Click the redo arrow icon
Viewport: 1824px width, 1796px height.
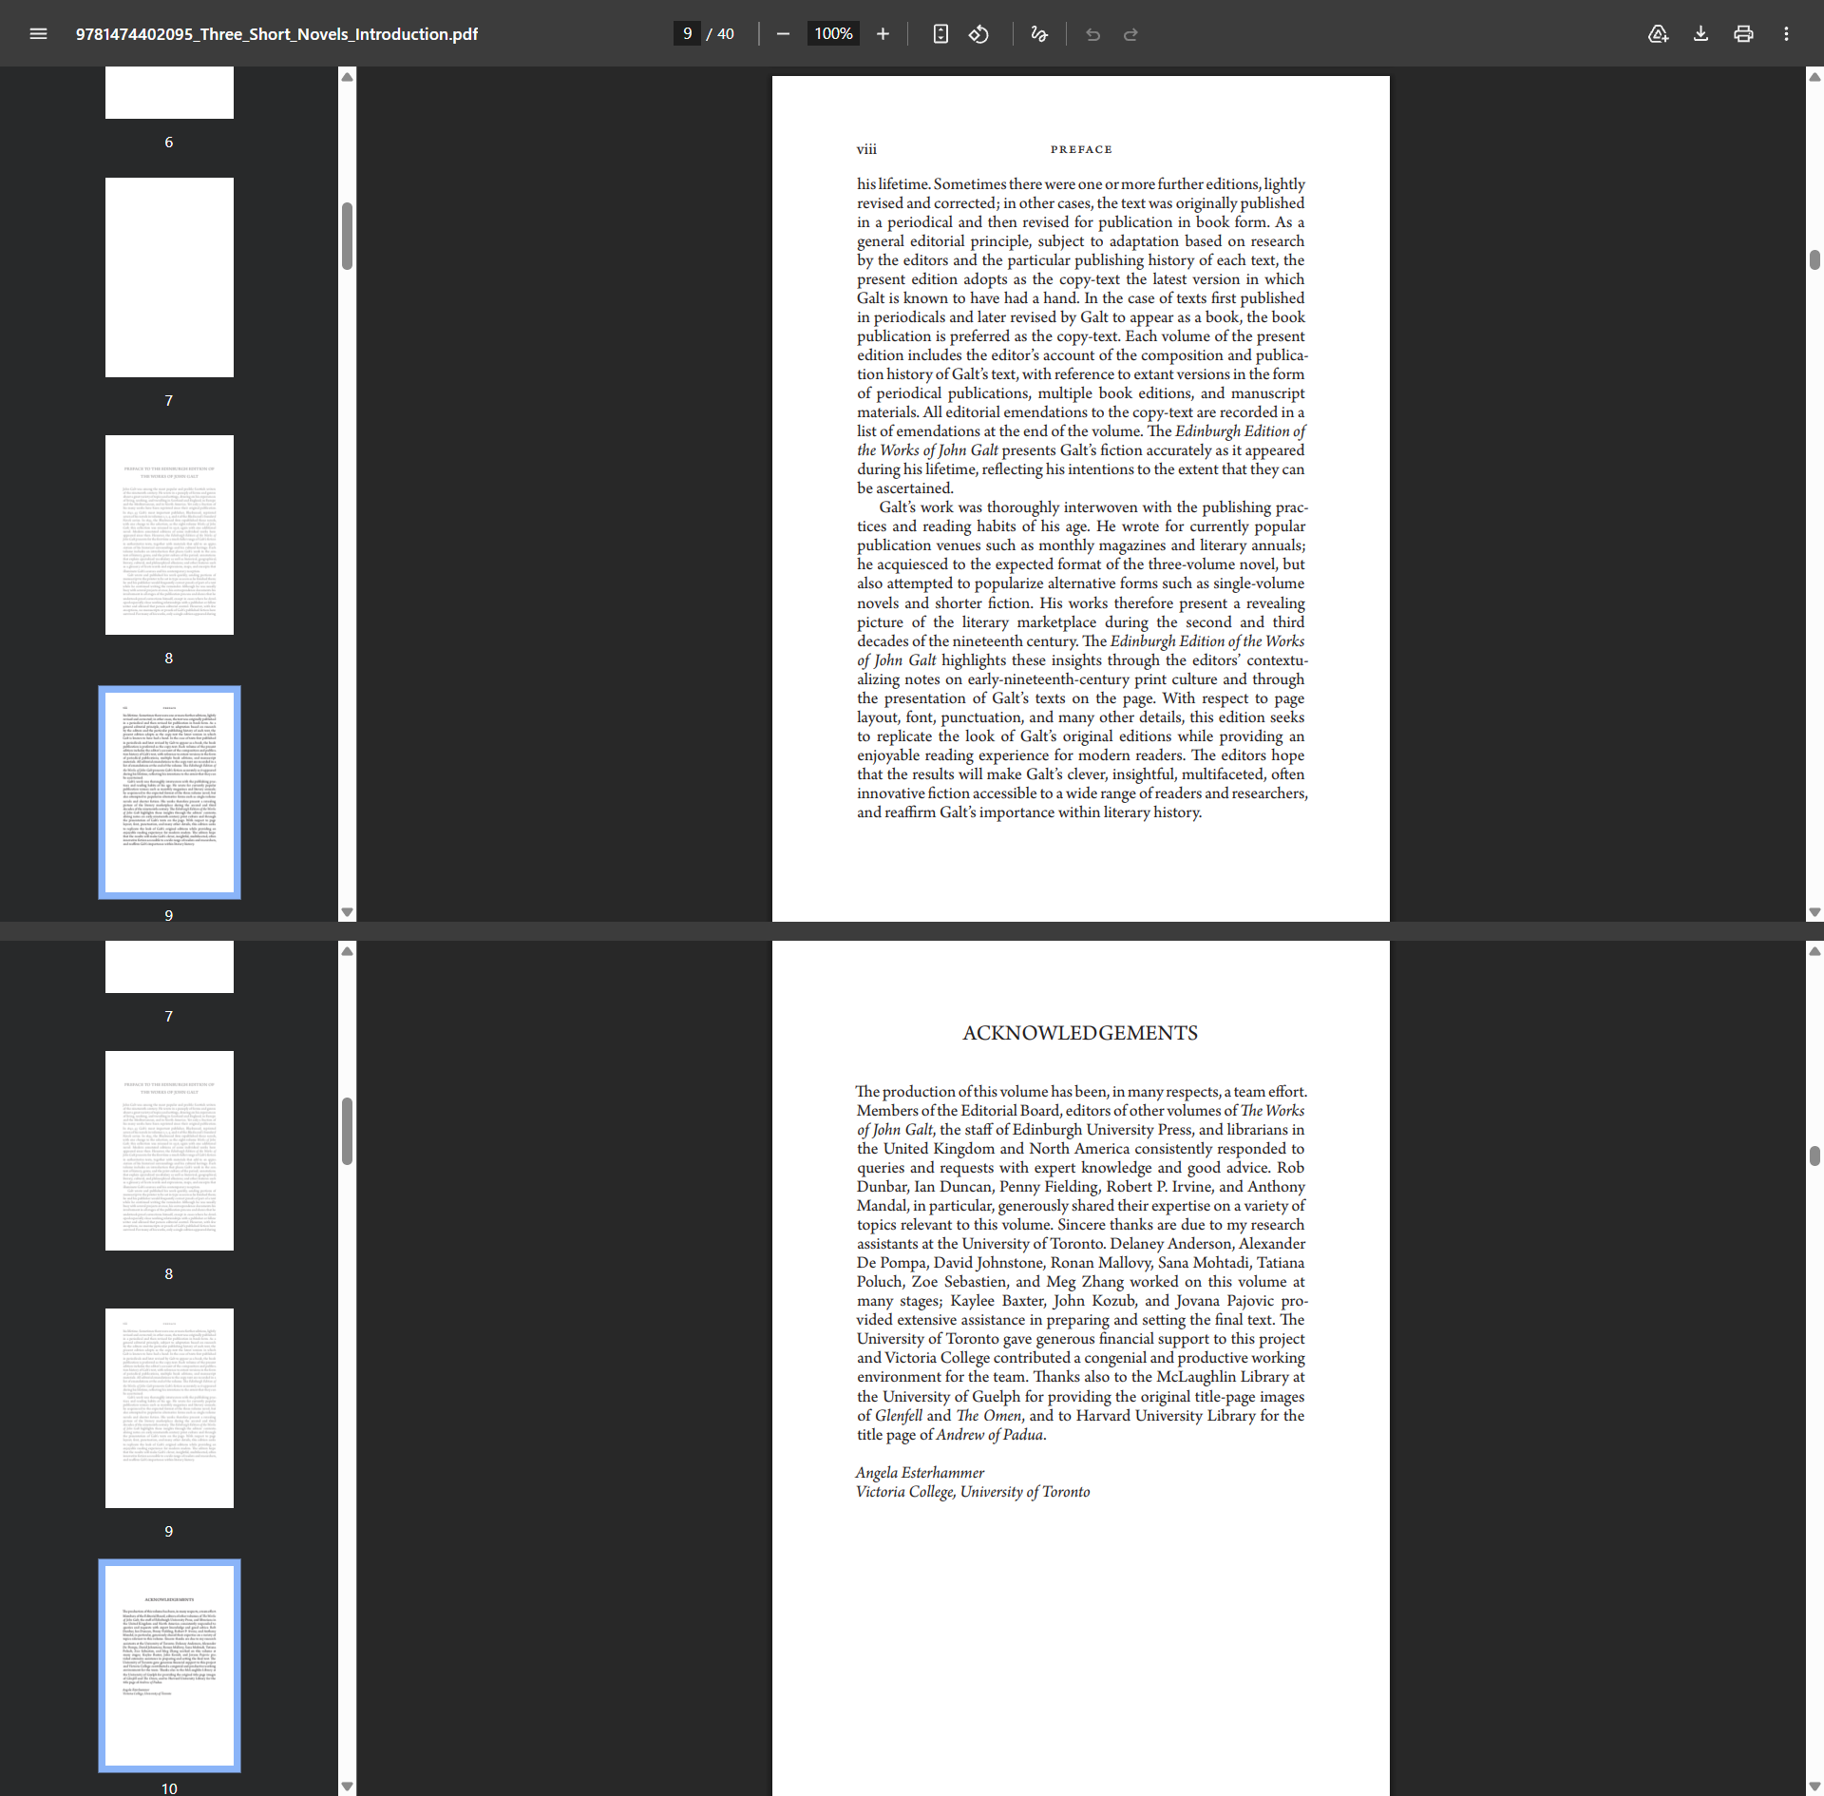pos(1130,34)
